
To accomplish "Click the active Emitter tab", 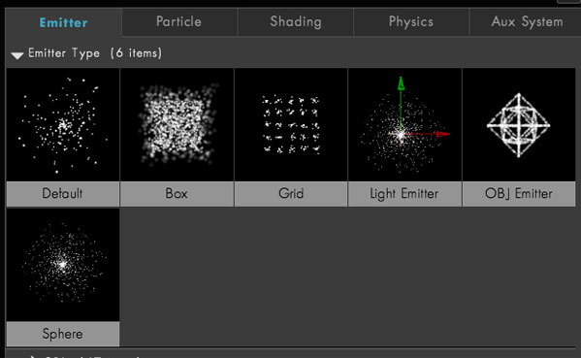I will pyautogui.click(x=63, y=22).
